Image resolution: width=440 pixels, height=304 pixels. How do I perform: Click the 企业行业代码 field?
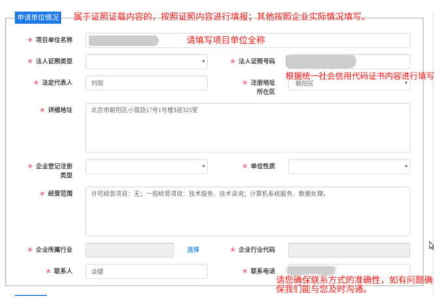[348, 250]
